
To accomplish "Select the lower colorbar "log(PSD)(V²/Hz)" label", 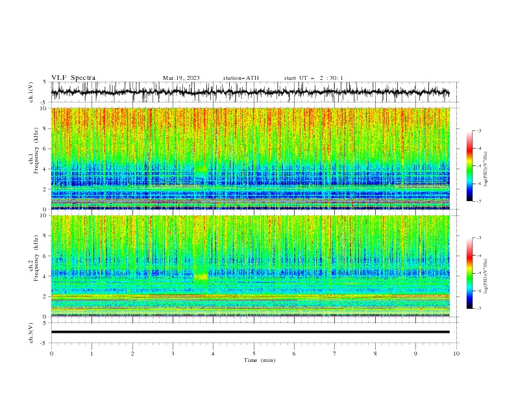I will 485,276.
